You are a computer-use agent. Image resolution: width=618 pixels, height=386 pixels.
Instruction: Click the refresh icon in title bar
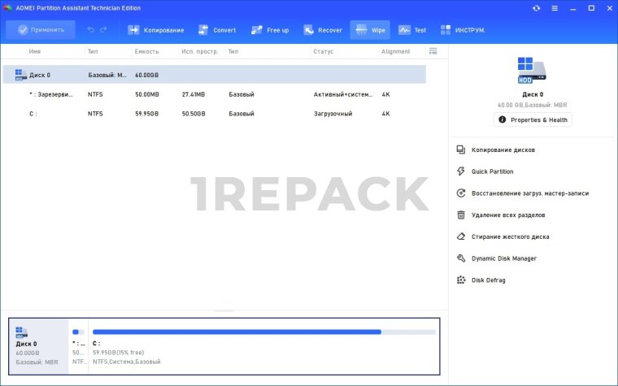click(536, 8)
